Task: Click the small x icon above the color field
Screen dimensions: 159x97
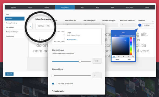Action: [153, 21]
